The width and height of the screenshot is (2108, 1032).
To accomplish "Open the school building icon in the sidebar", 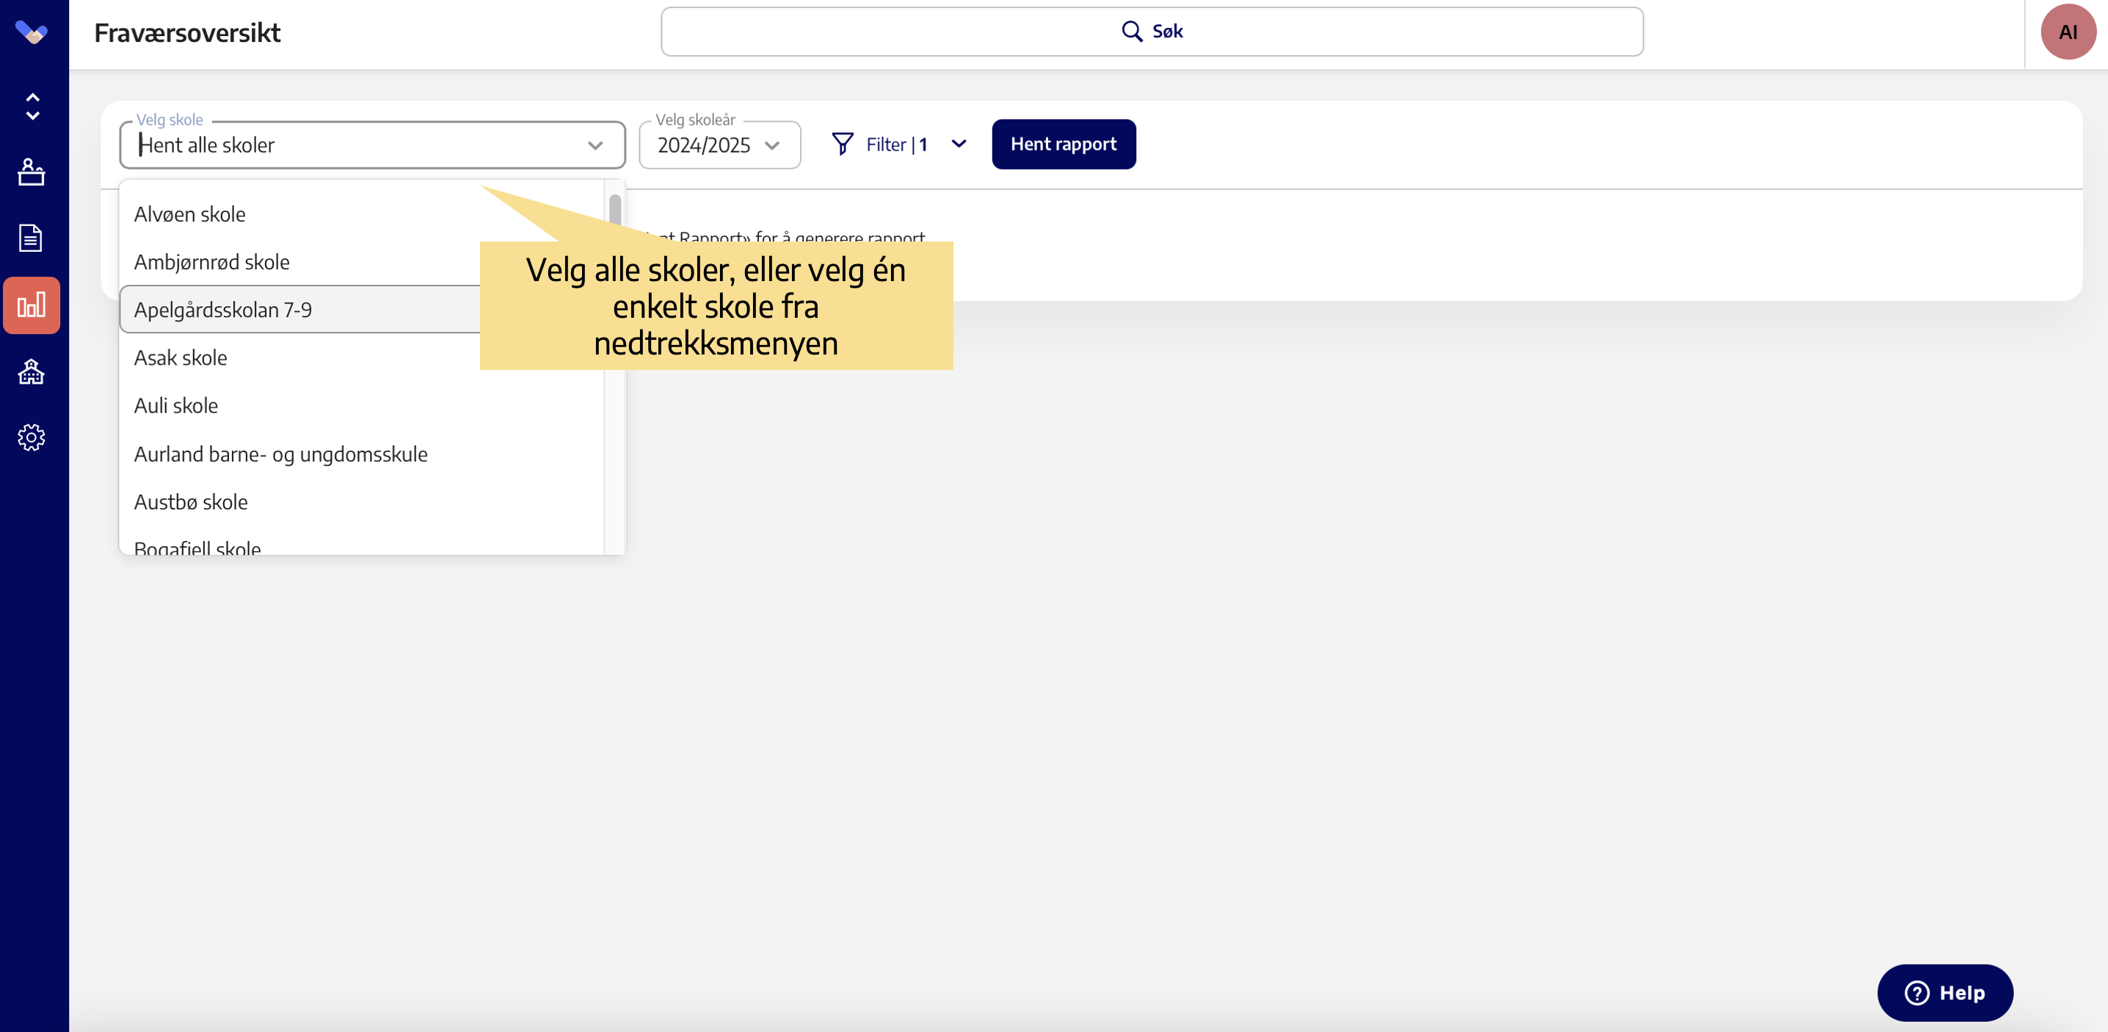I will pyautogui.click(x=31, y=371).
